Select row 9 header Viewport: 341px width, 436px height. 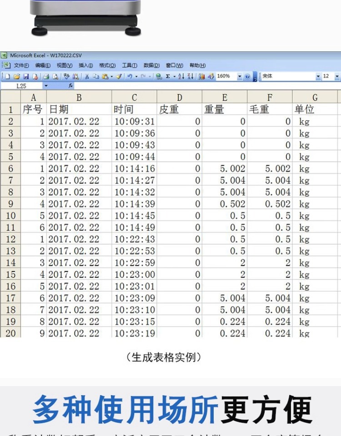click(10, 204)
